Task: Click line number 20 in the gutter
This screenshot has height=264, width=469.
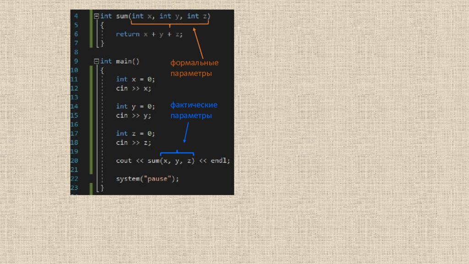Action: coord(74,161)
